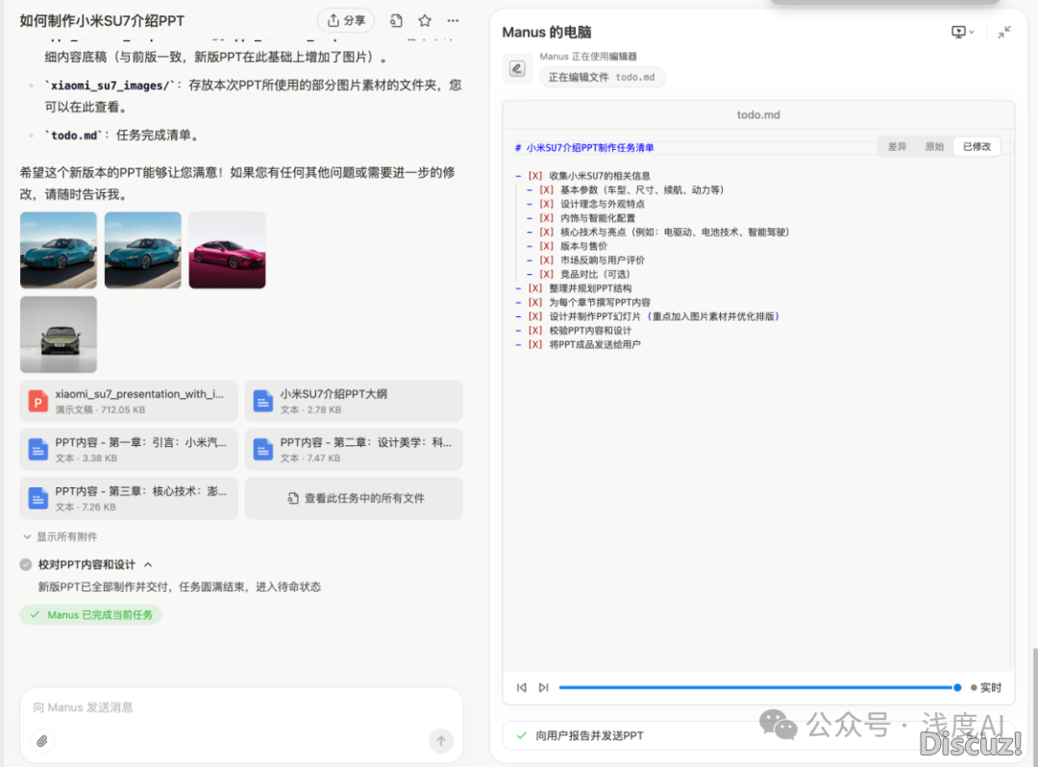
Task: Click the send arrow button
Action: click(440, 740)
